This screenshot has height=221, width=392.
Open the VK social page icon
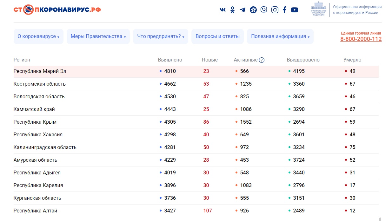tap(223, 10)
